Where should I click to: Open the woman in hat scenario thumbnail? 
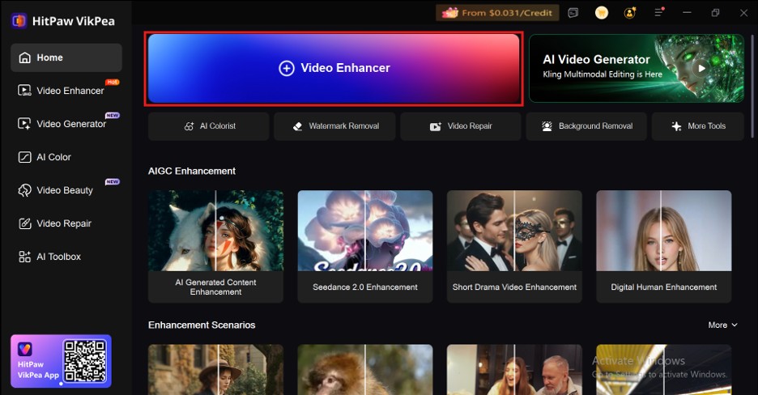coord(215,369)
